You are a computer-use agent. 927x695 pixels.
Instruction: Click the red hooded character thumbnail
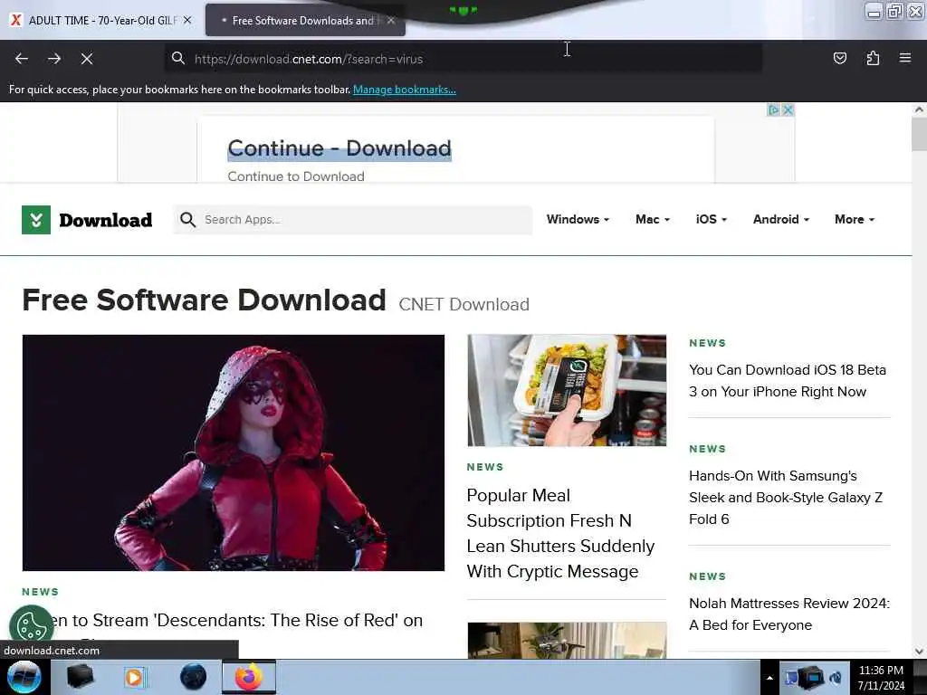(x=233, y=452)
